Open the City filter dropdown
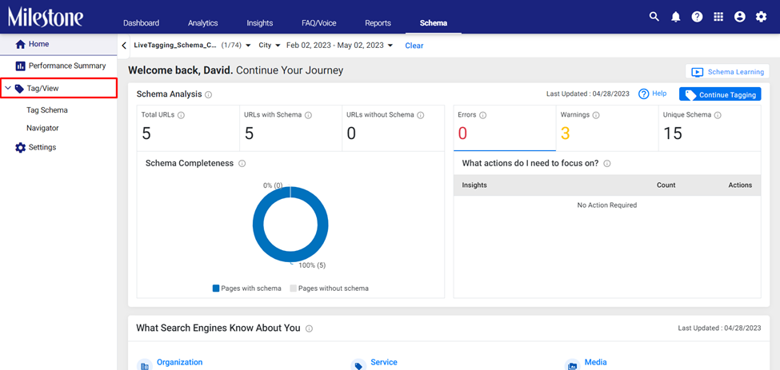Screen dimensions: 780x370 click(270, 46)
